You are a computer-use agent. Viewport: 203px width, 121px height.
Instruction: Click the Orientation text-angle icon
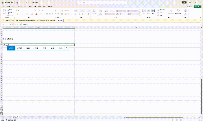pyautogui.click(x=56, y=11)
